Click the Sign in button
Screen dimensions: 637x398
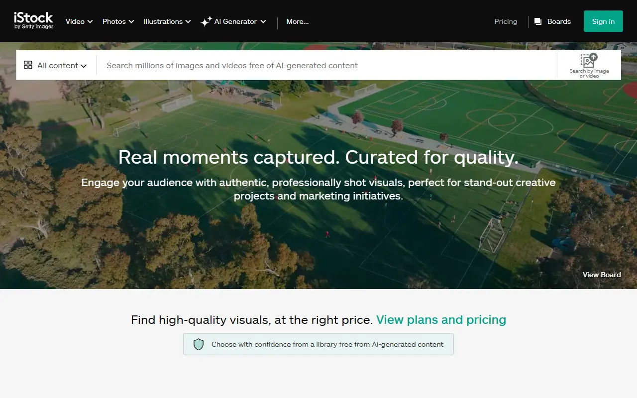[603, 21]
